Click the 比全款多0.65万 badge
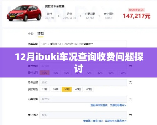The image size is (157, 125). pos(137,10)
